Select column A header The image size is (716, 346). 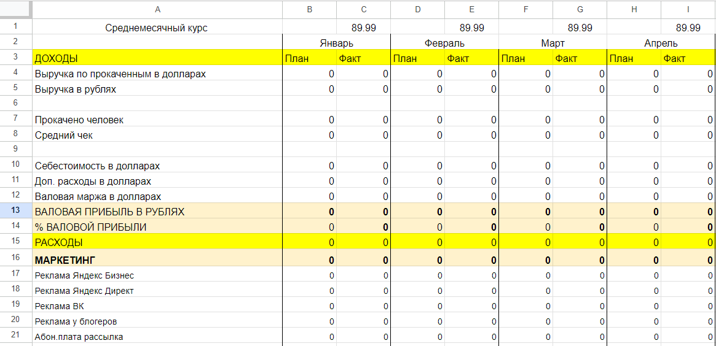click(x=157, y=9)
